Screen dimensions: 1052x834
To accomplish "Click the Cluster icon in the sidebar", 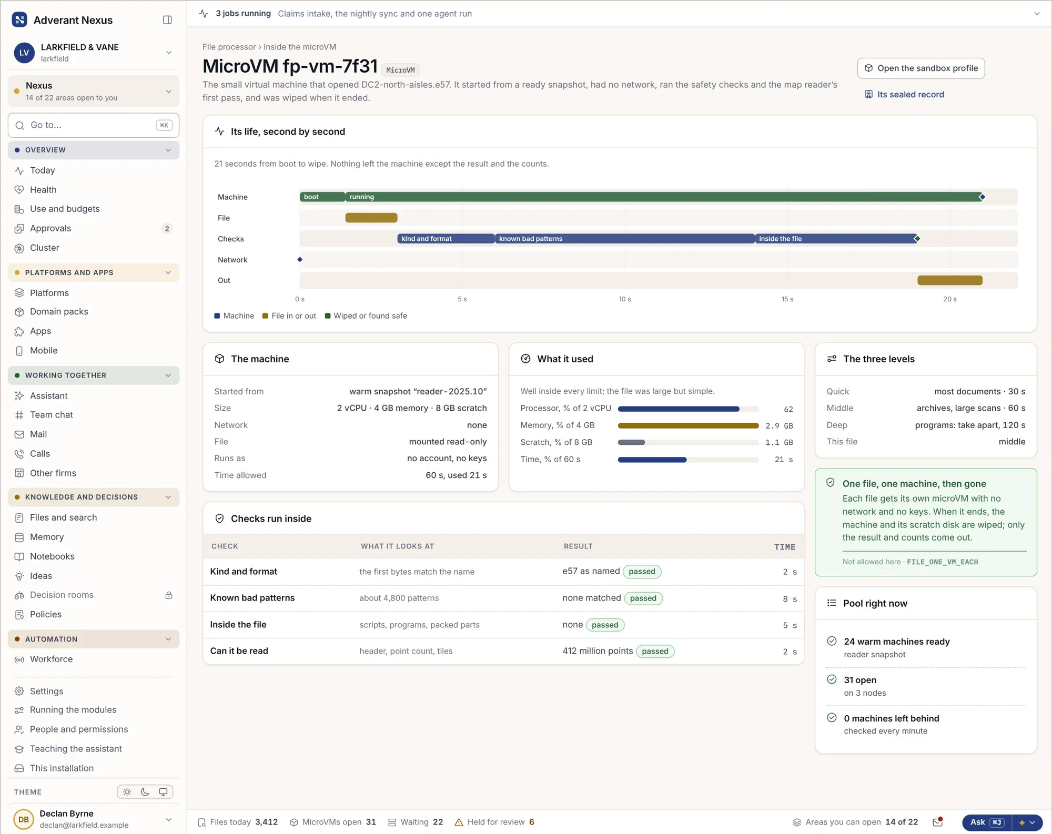I will tap(19, 248).
